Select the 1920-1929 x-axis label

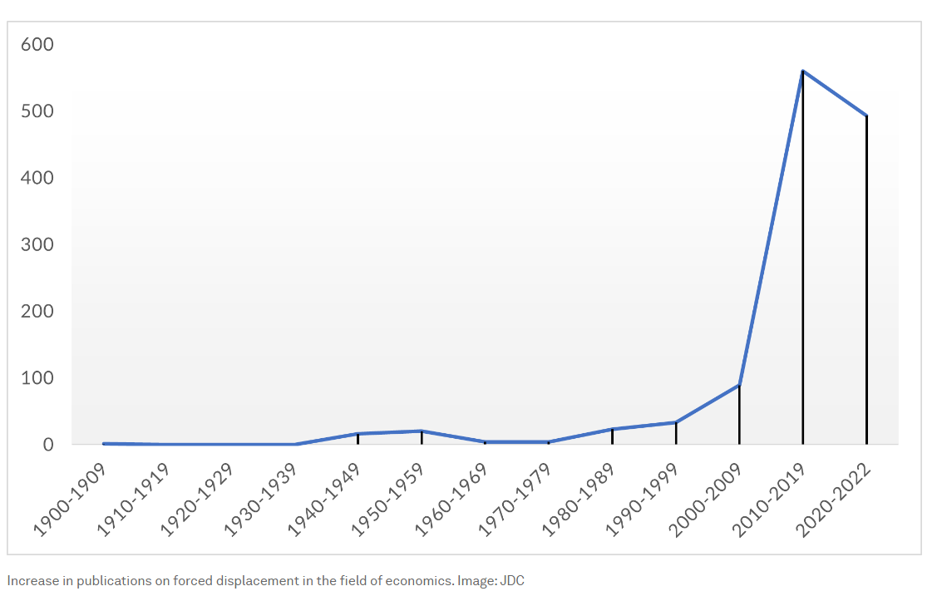coord(197,500)
